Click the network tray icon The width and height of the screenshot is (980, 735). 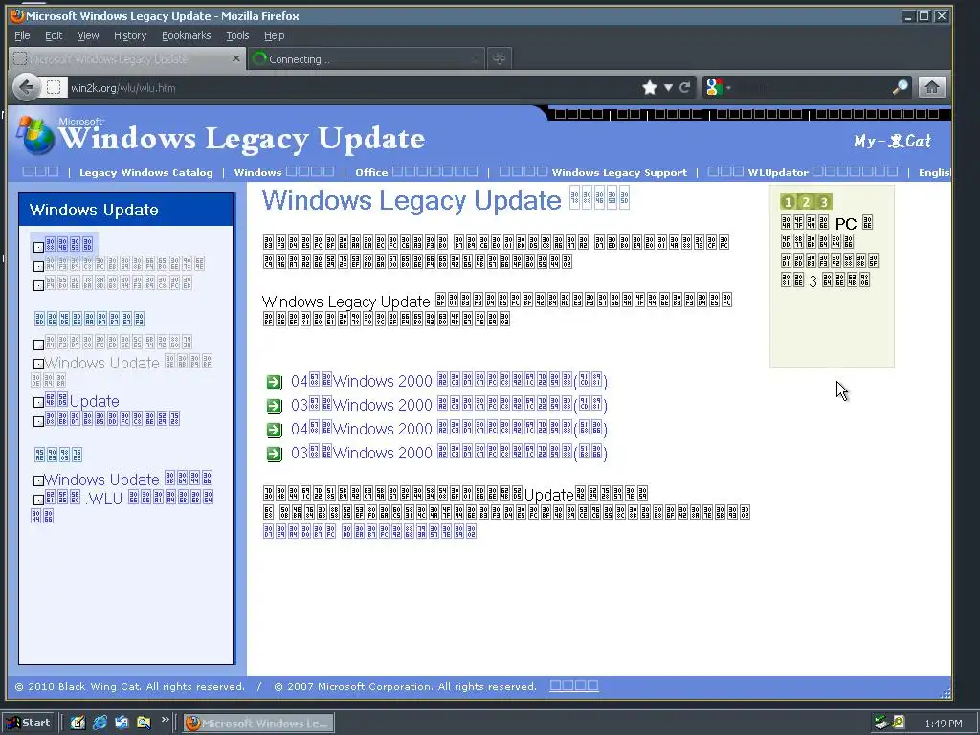tap(881, 723)
